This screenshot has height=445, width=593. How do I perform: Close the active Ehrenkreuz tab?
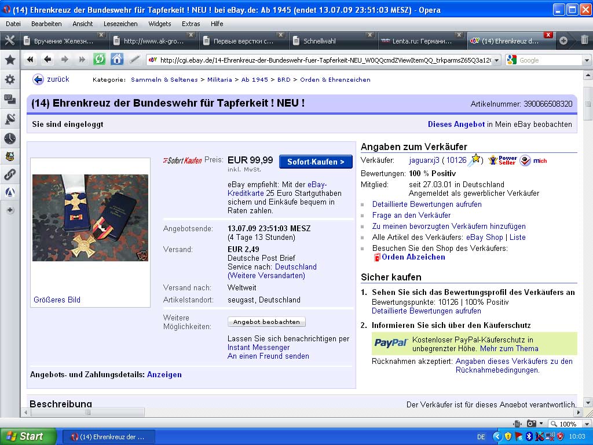click(x=548, y=35)
